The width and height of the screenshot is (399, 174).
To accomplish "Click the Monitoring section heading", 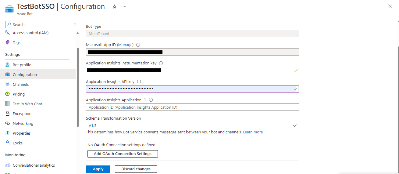I will (15, 155).
